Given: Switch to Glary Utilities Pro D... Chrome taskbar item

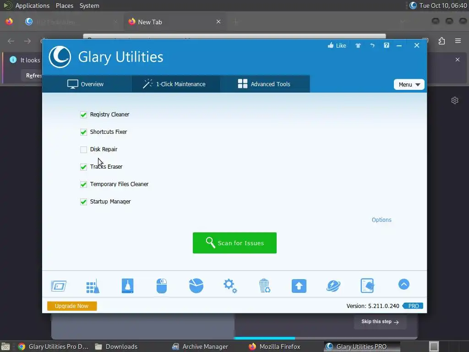Looking at the screenshot, I should (x=53, y=346).
